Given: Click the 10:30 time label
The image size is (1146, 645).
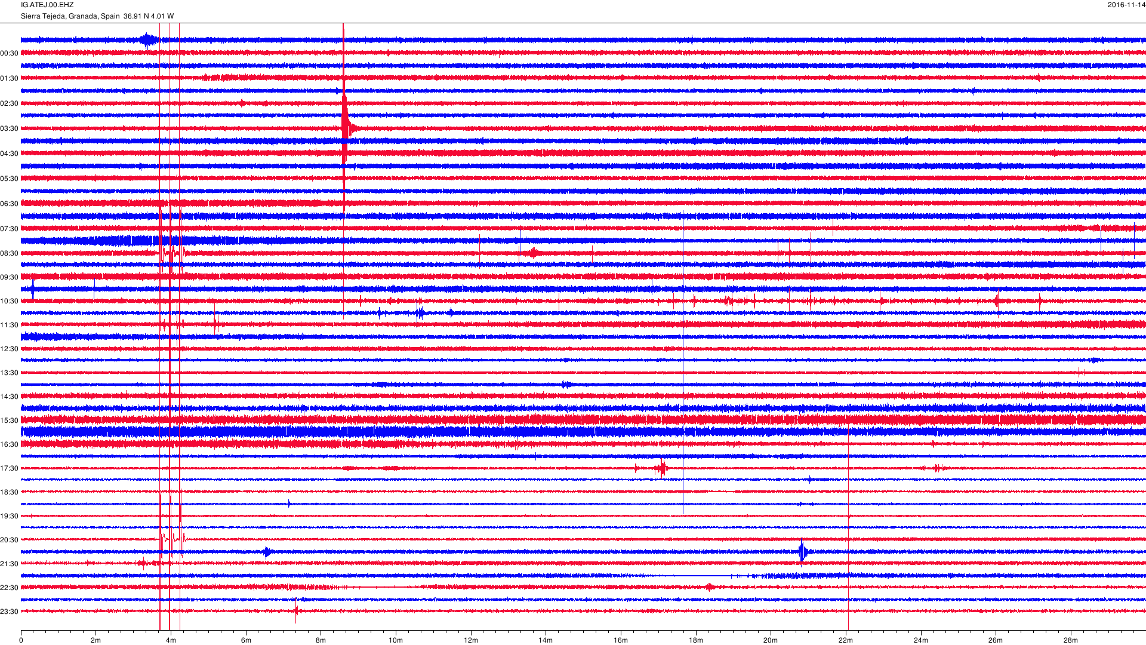Looking at the screenshot, I should click(9, 301).
